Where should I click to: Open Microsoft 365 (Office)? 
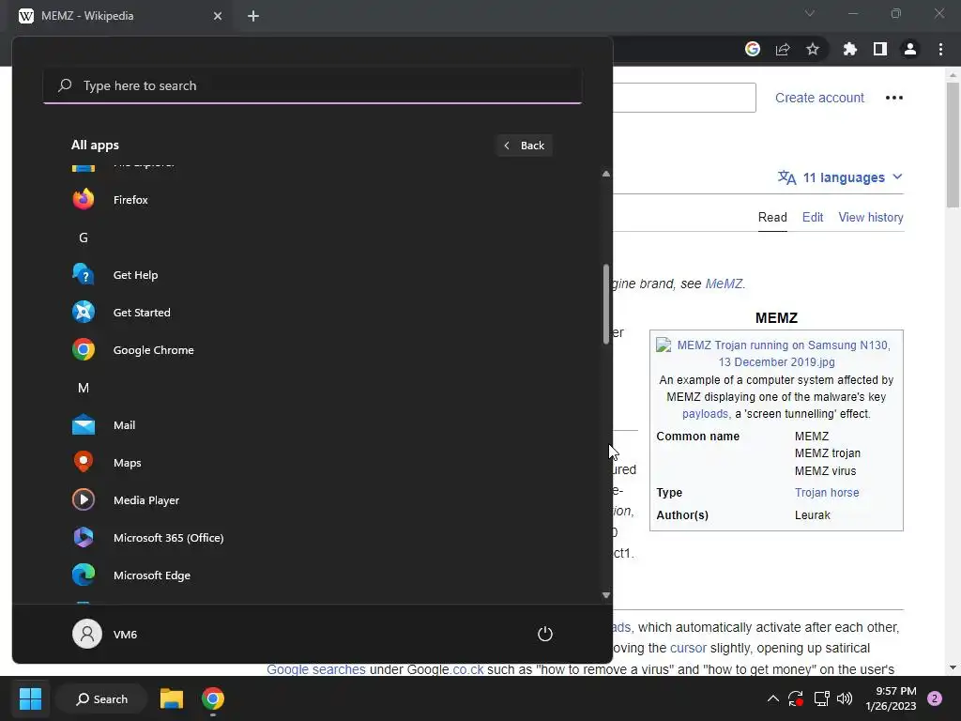point(313,538)
